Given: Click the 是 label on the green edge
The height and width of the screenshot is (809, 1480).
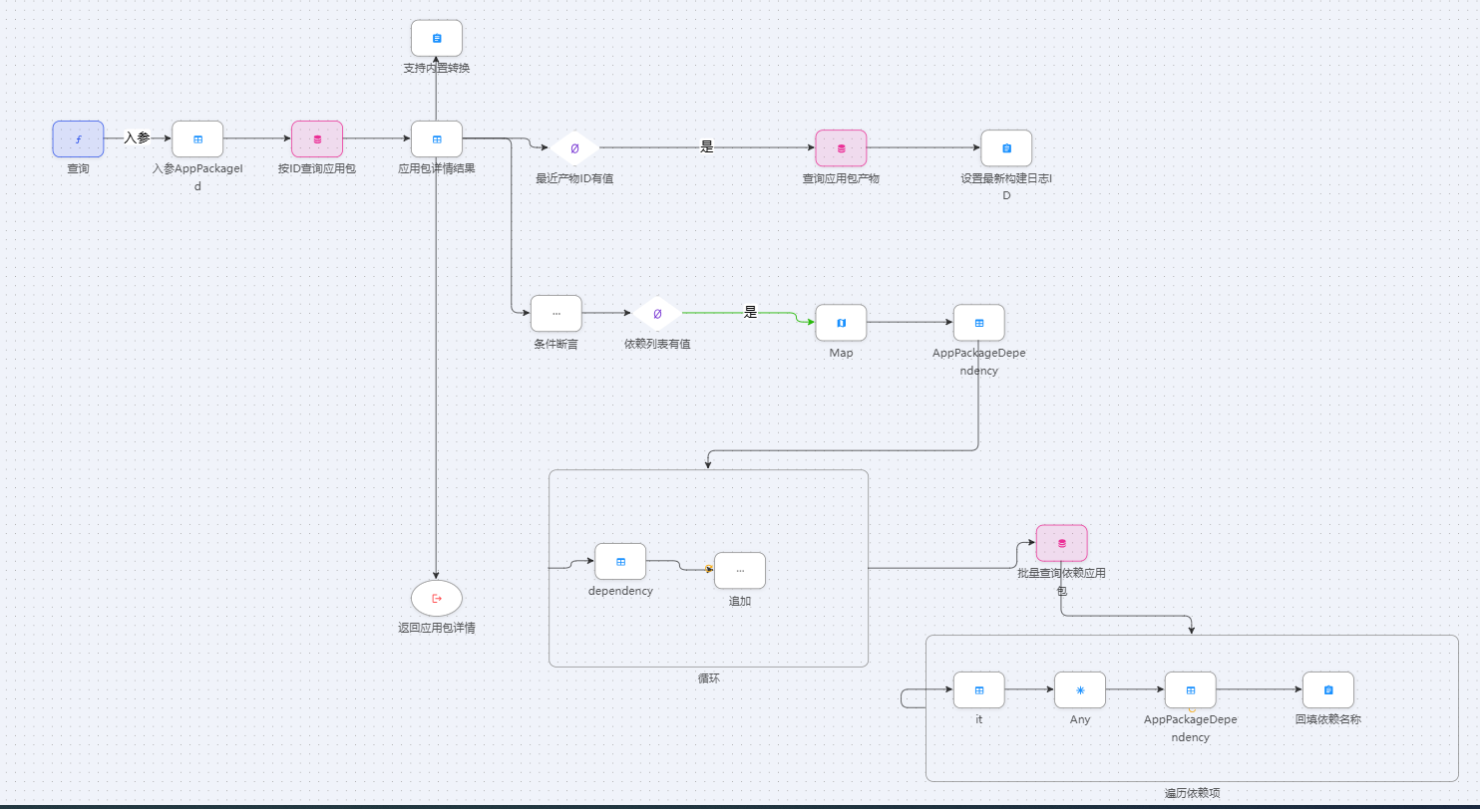Looking at the screenshot, I should 751,313.
